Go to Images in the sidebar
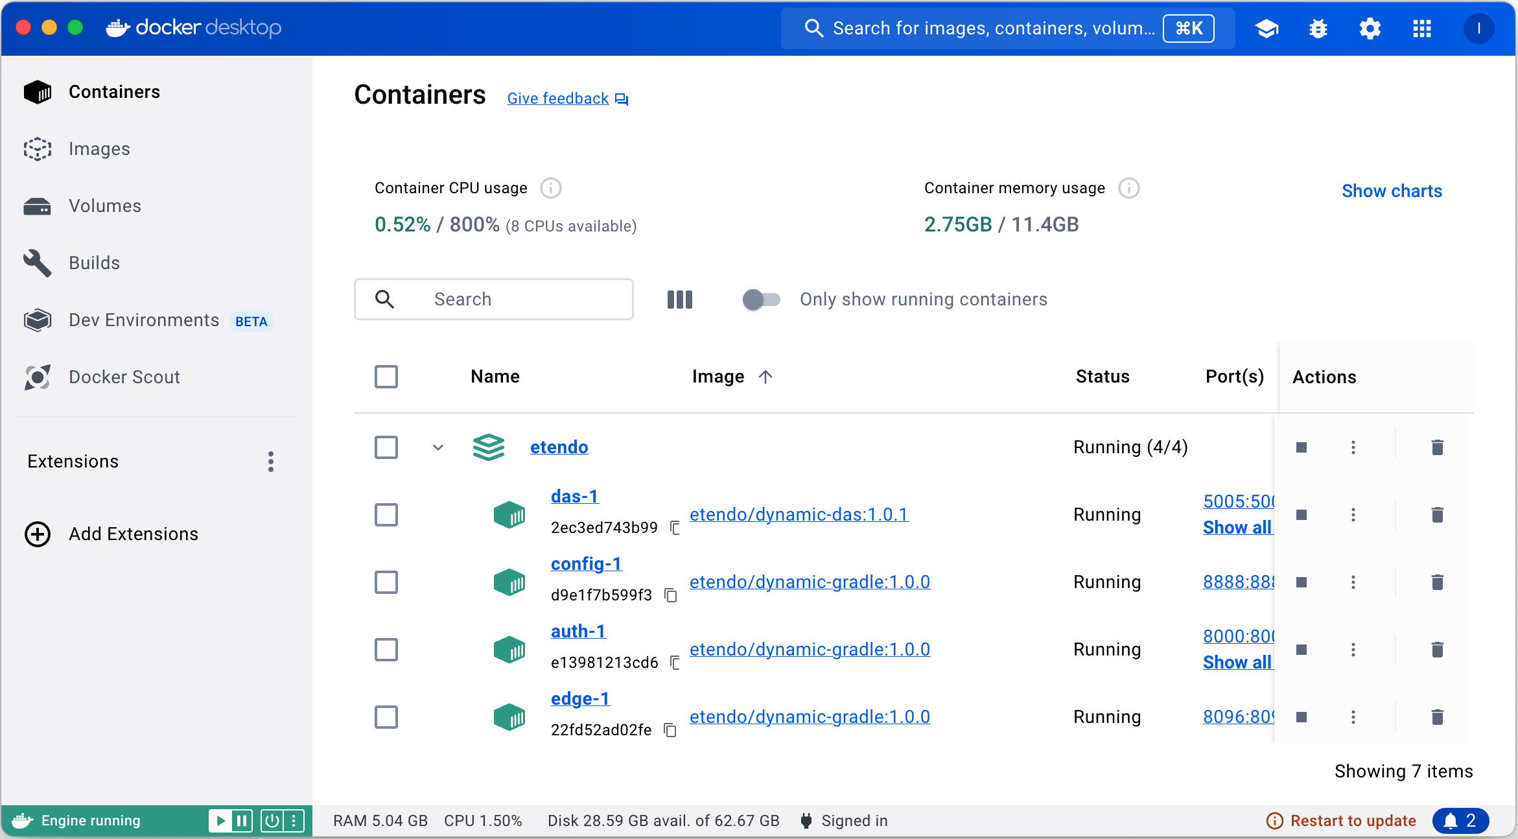The width and height of the screenshot is (1518, 839). 99,149
